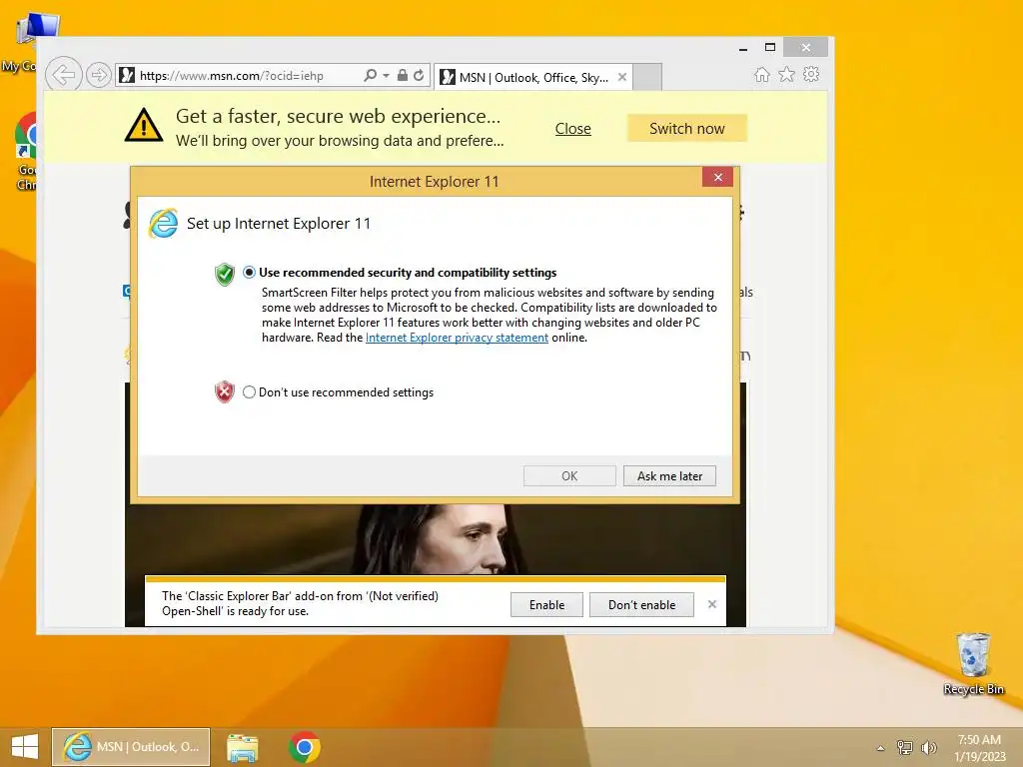Click the warning triangle icon in banner
The image size is (1023, 767).
[x=144, y=125]
